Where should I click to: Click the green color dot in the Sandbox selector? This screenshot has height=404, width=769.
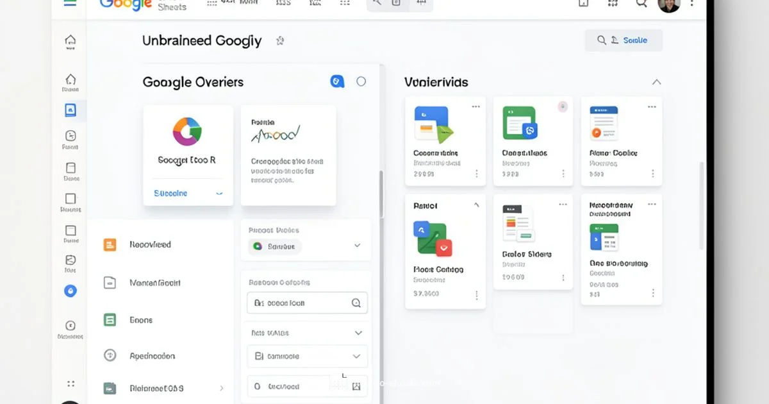click(x=257, y=246)
